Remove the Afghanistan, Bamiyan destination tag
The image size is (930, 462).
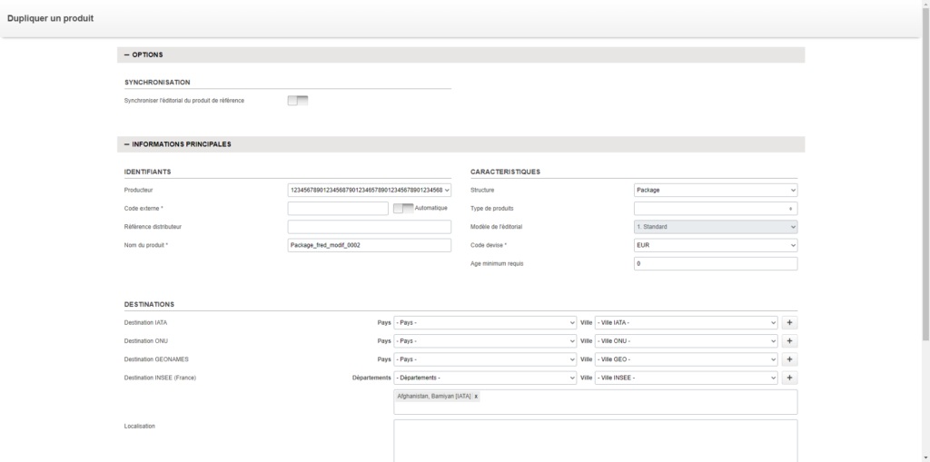click(476, 397)
